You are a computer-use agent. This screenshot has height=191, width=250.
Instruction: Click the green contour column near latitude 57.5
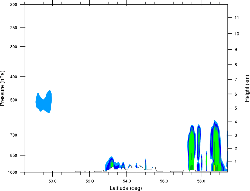coord(191,148)
